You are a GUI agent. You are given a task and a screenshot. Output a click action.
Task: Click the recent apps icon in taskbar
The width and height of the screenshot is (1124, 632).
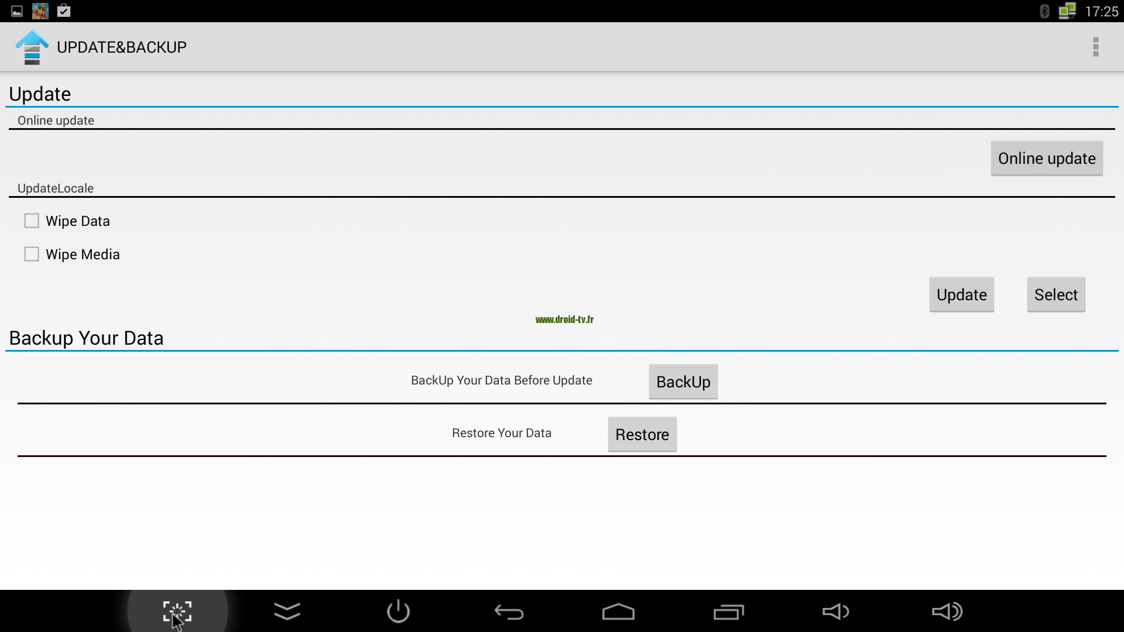[727, 610]
